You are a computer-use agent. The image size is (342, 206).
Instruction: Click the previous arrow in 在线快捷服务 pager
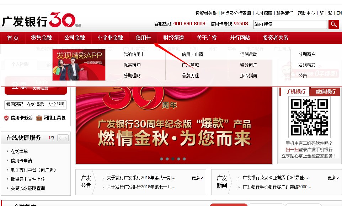coord(60,138)
